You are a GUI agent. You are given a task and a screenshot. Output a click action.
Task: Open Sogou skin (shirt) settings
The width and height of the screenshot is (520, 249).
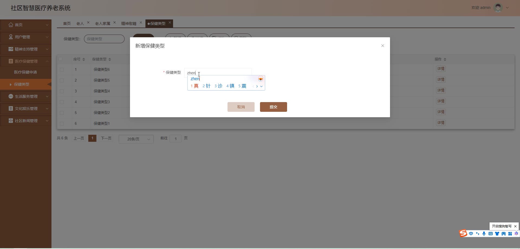(497, 234)
